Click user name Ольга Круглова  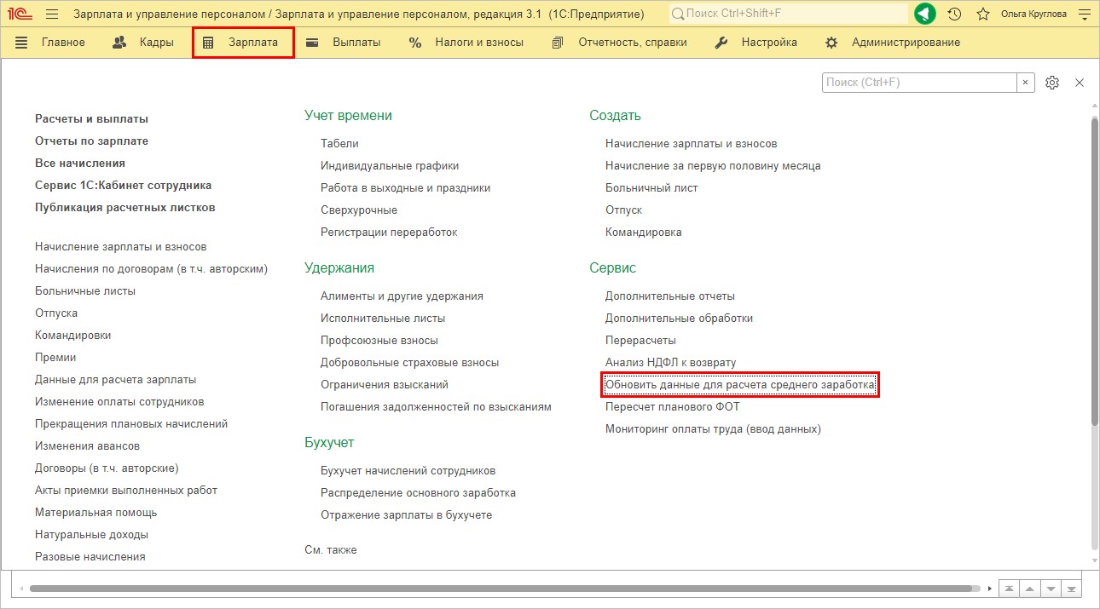(x=1033, y=14)
